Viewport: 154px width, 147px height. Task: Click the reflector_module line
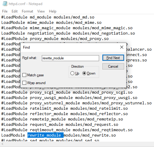[x=64, y=114]
